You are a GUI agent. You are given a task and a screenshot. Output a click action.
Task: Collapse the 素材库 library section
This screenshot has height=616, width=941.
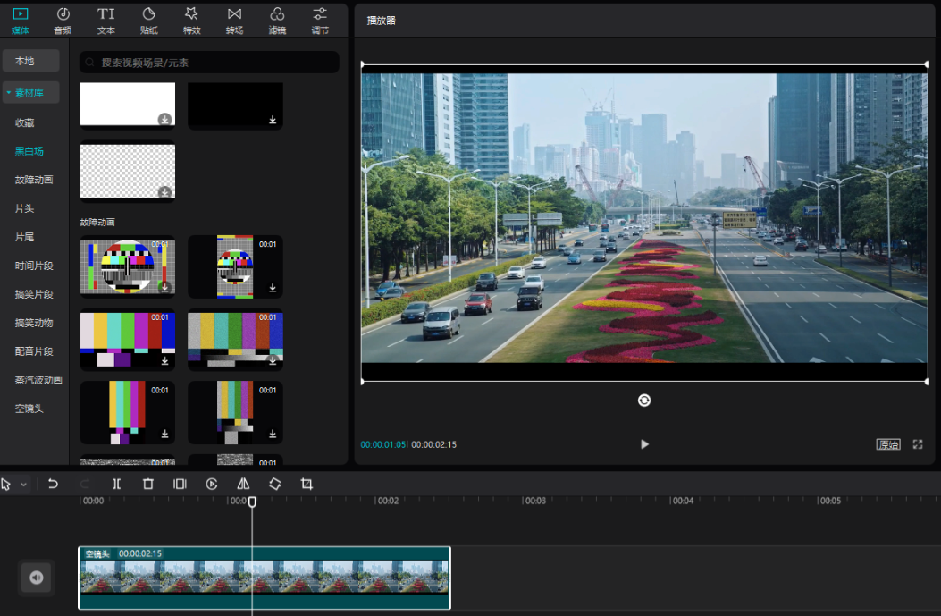[30, 92]
